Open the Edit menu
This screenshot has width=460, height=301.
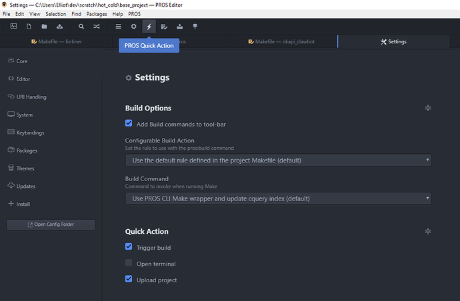[x=19, y=14]
